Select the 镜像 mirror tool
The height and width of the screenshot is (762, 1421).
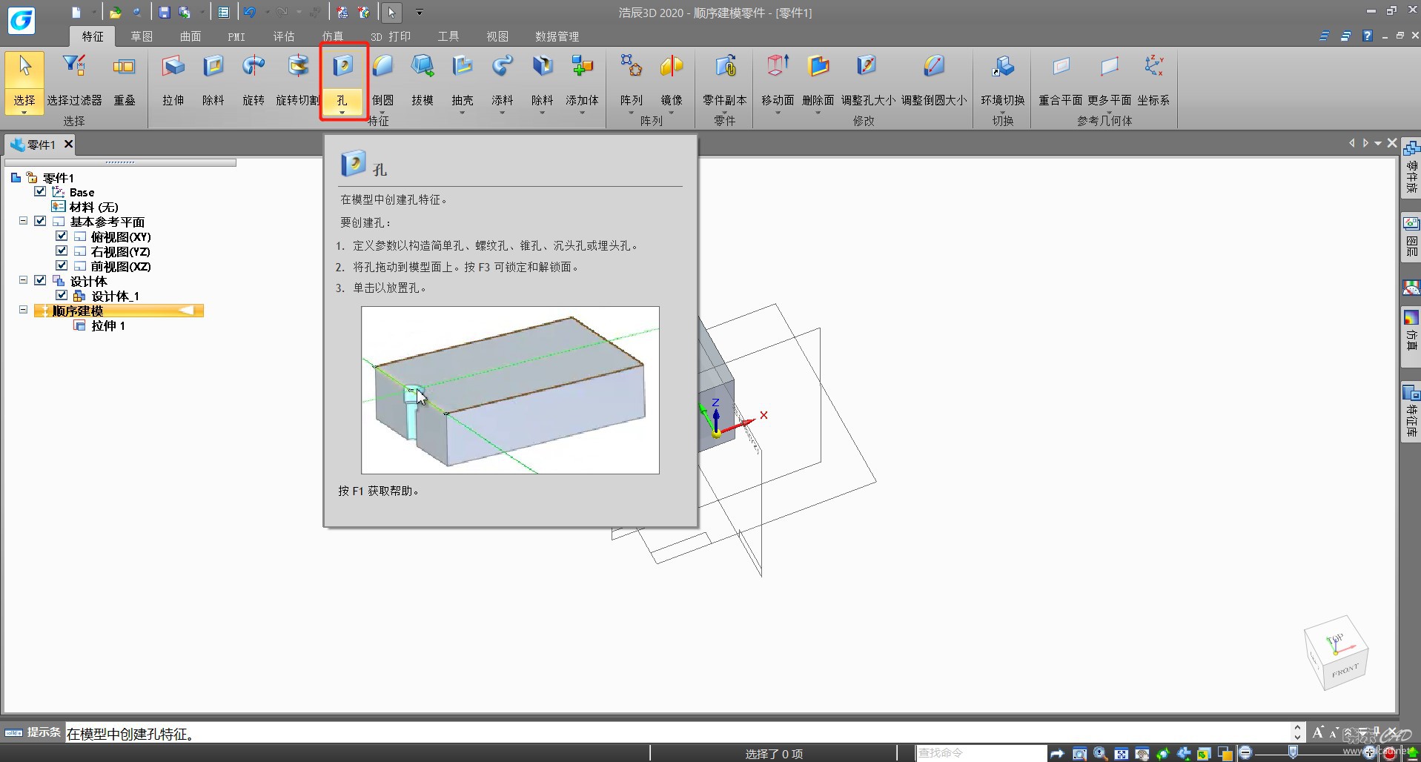(672, 80)
